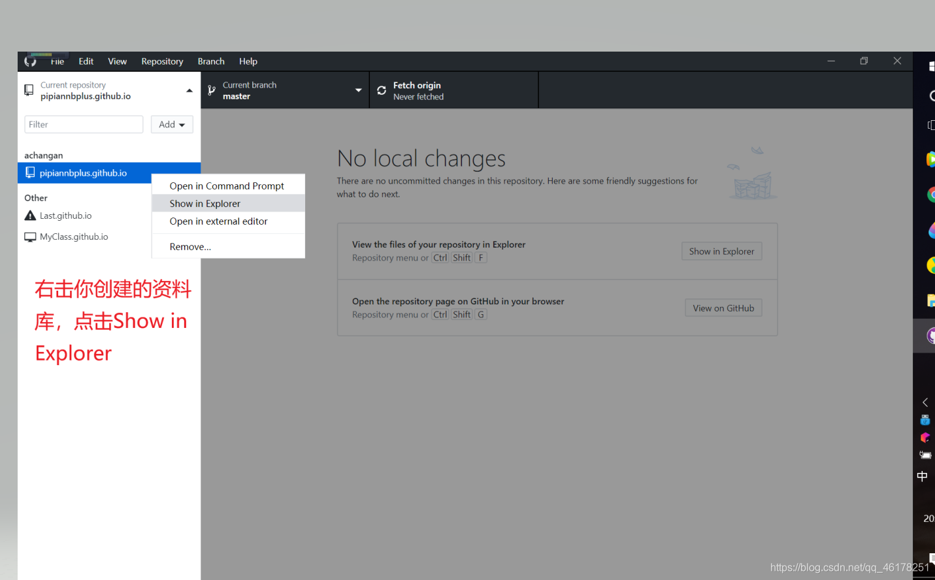Click the File Explorer taskbar icon
The width and height of the screenshot is (935, 580).
coord(932,300)
